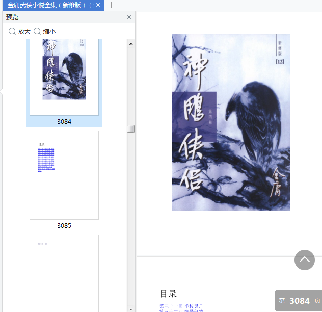This screenshot has height=312, width=322.
Task: Collapse the side panel with left edge arrow
Action: point(1,91)
